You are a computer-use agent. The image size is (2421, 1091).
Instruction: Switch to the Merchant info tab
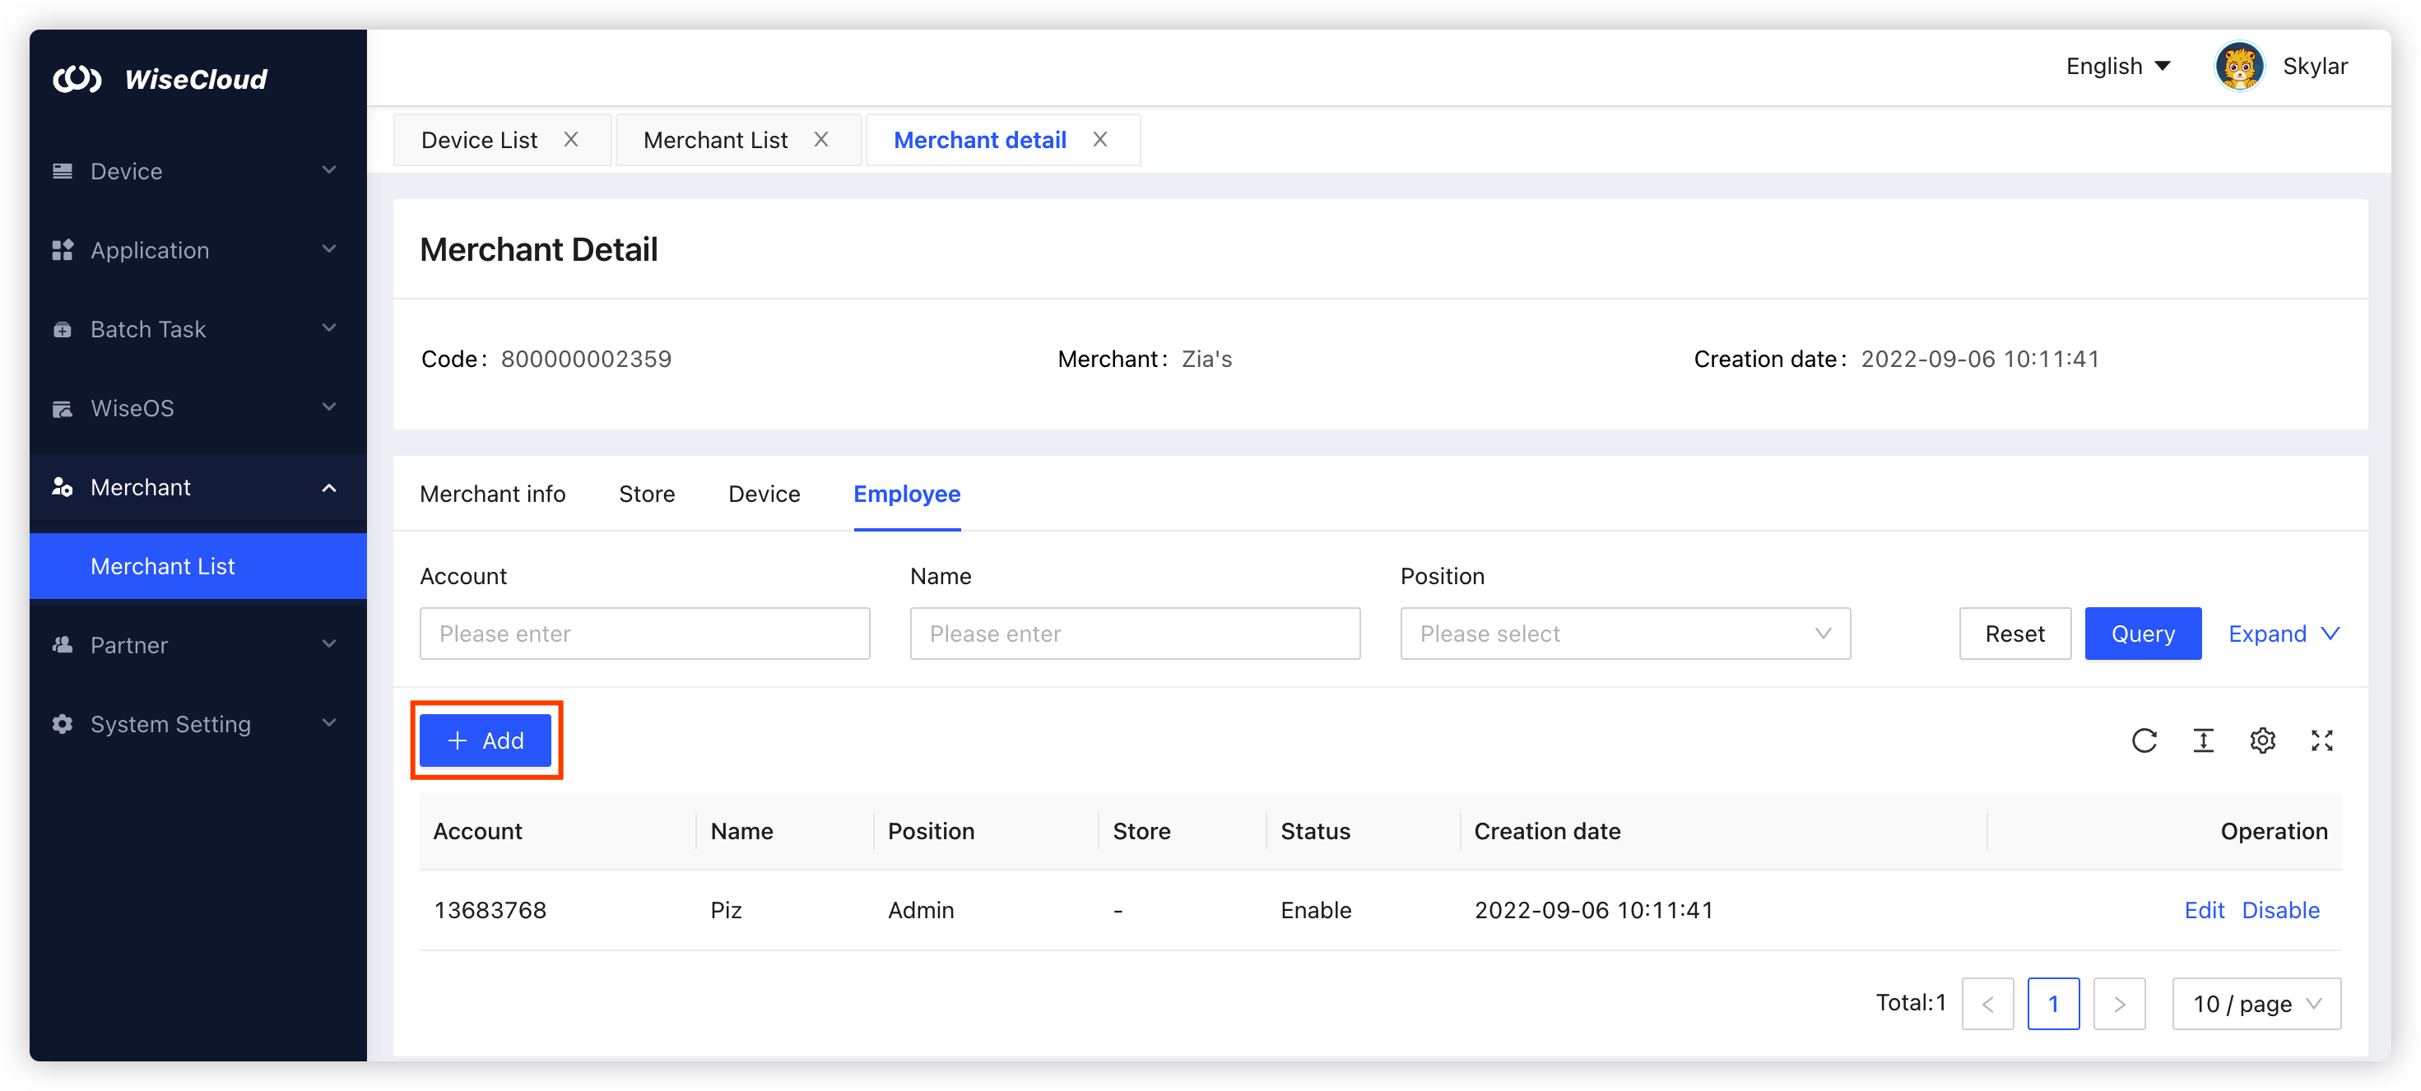point(492,494)
